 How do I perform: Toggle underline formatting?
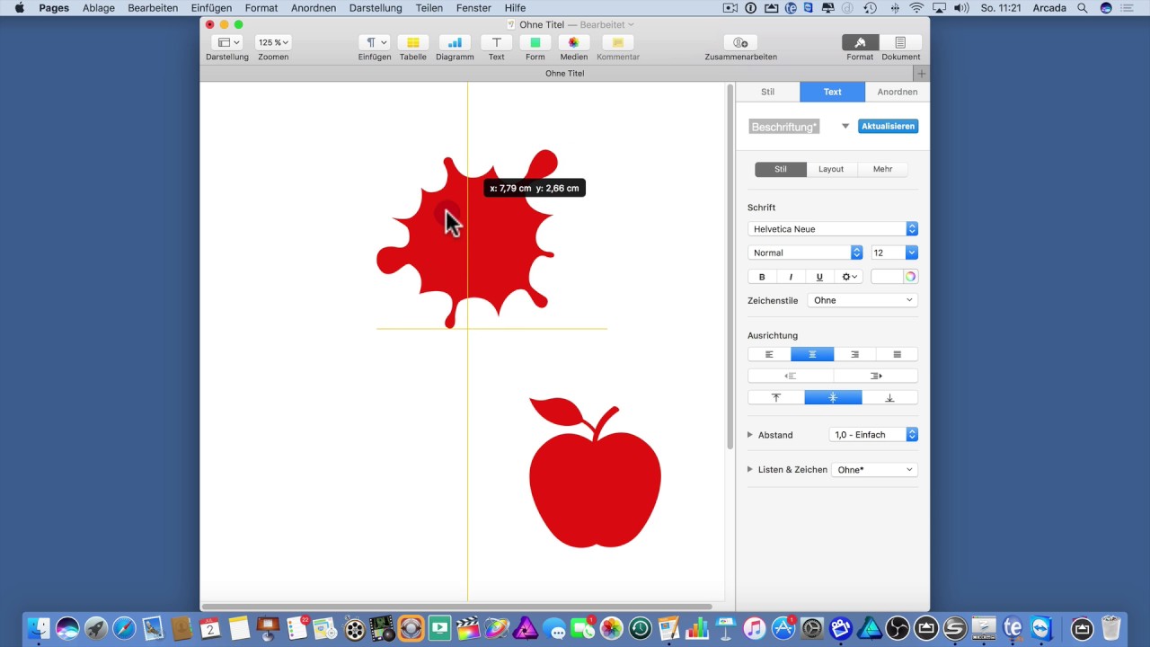pos(819,277)
